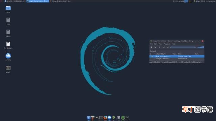Launch Firefox from the dock
The width and height of the screenshot is (216, 121).
pyautogui.click(x=105, y=118)
